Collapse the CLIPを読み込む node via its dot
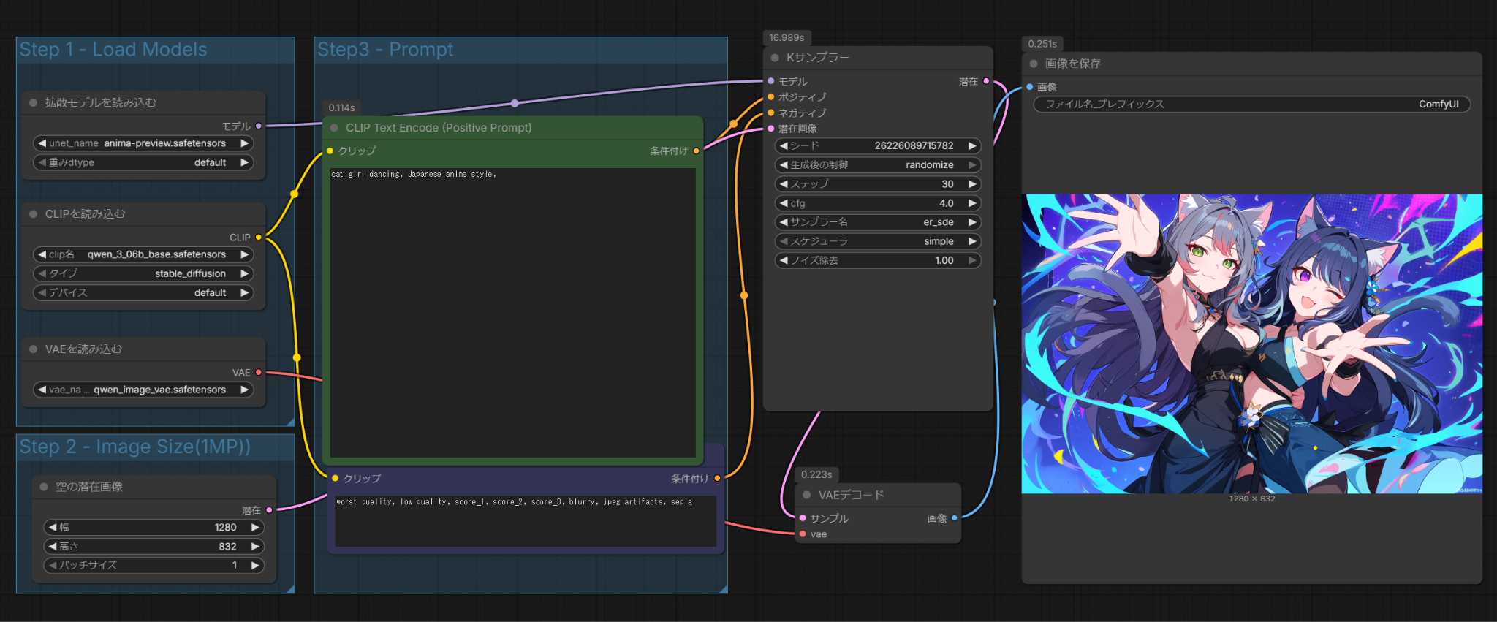The width and height of the screenshot is (1497, 622). point(34,214)
